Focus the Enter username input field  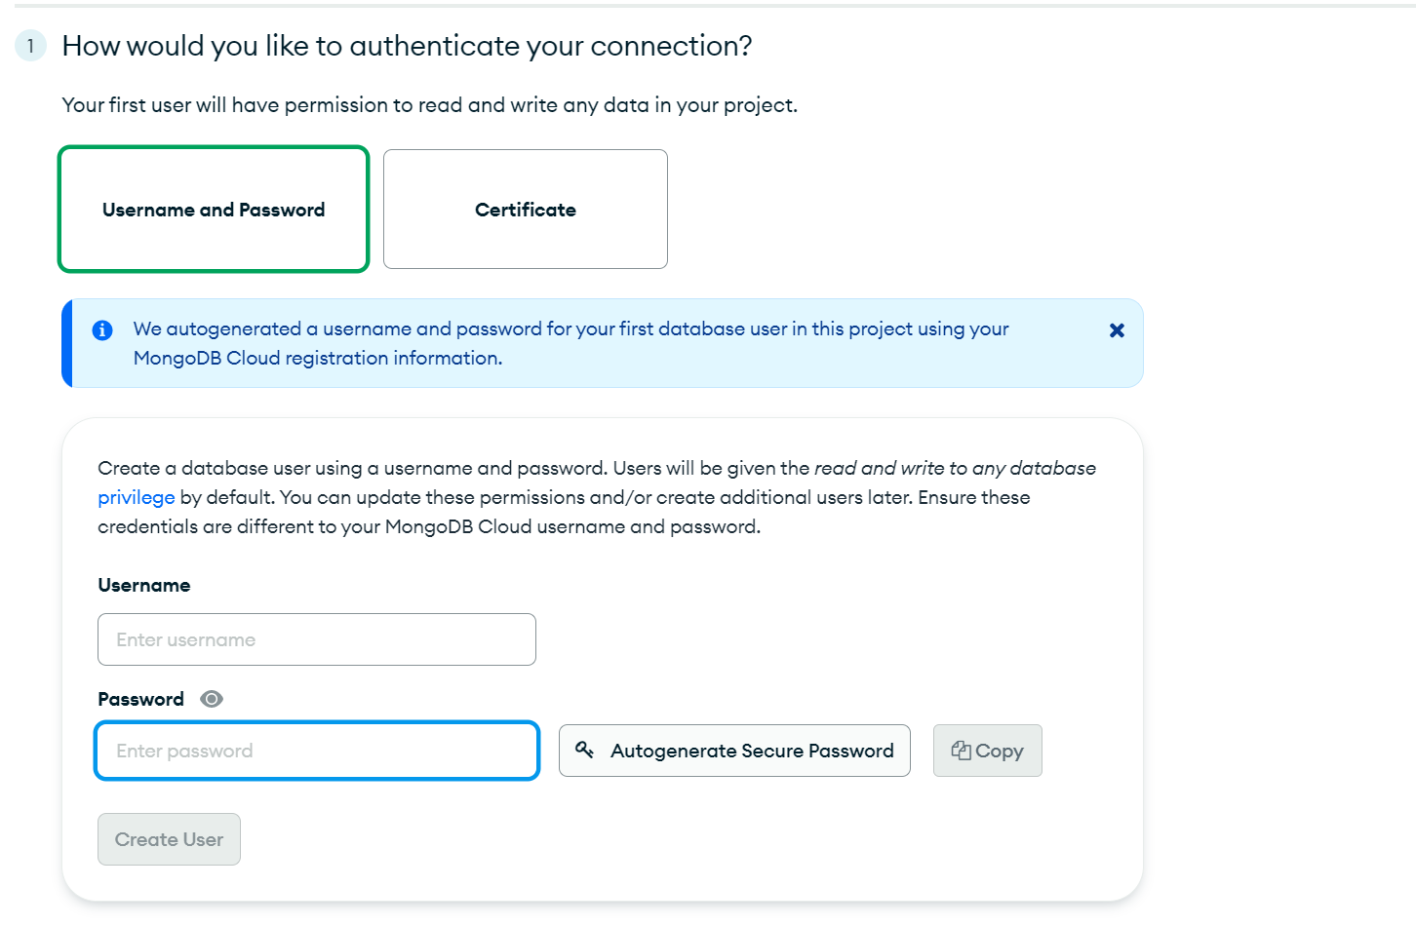point(317,639)
